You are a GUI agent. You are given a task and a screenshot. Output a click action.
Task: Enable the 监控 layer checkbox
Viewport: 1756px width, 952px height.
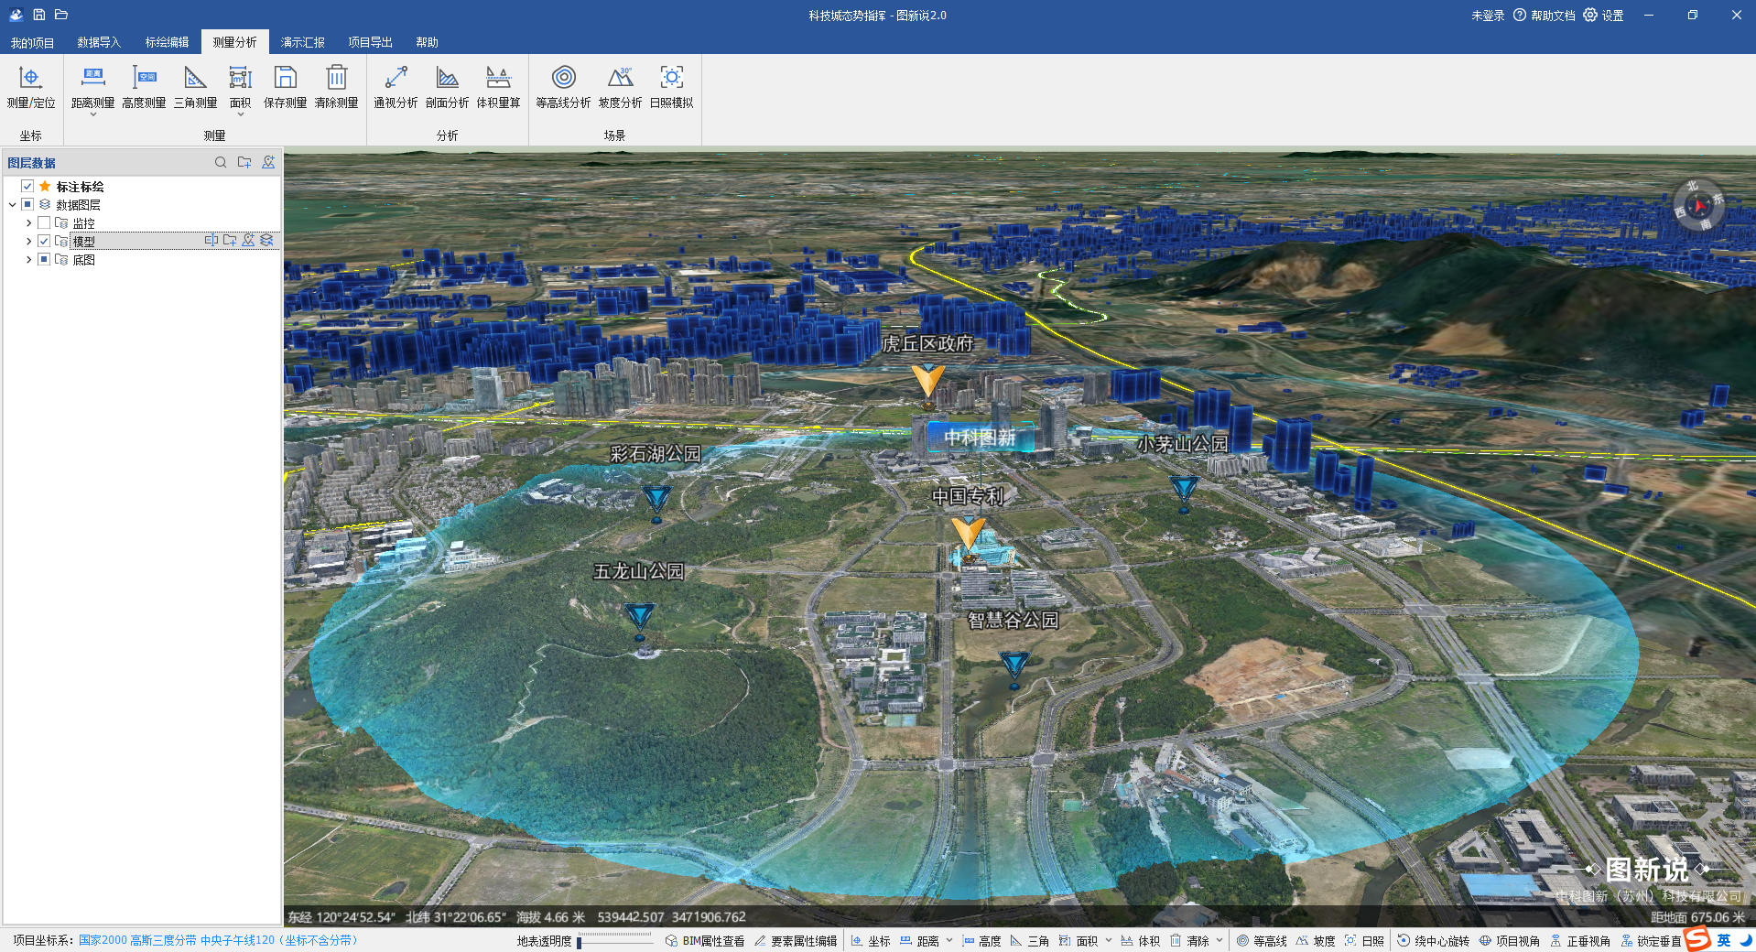pyautogui.click(x=44, y=222)
